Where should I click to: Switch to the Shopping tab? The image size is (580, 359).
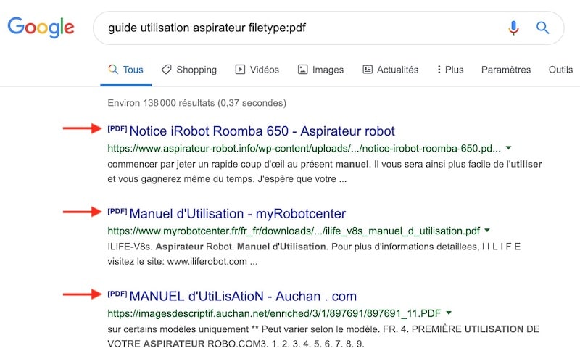coord(188,70)
